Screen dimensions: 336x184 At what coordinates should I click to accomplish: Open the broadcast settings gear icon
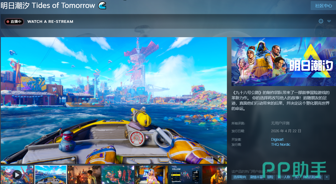[x=321, y=21]
